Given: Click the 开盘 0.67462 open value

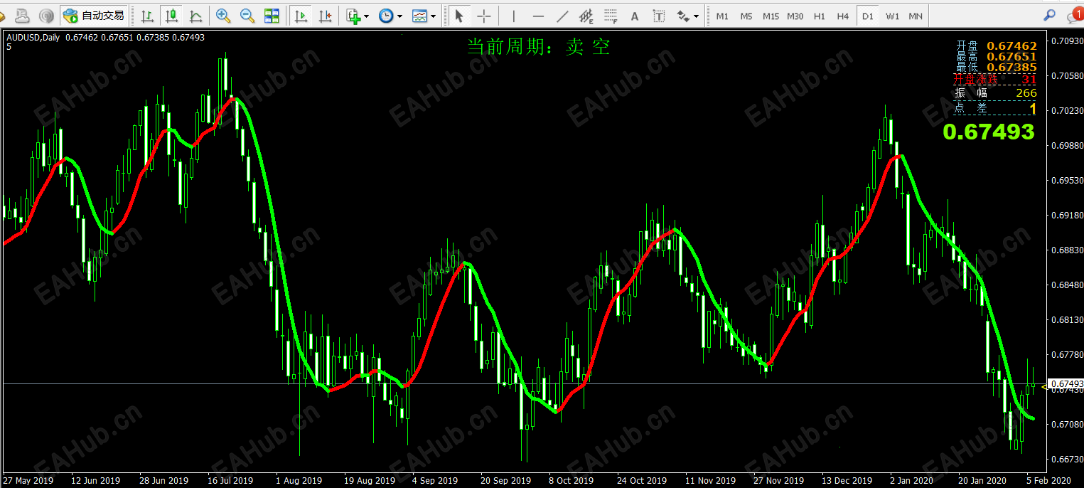Looking at the screenshot, I should pos(1011,46).
